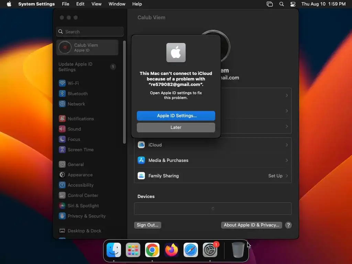Screen dimensions: 352x264
Task: Select the Focus moon icon
Action: tap(62, 139)
